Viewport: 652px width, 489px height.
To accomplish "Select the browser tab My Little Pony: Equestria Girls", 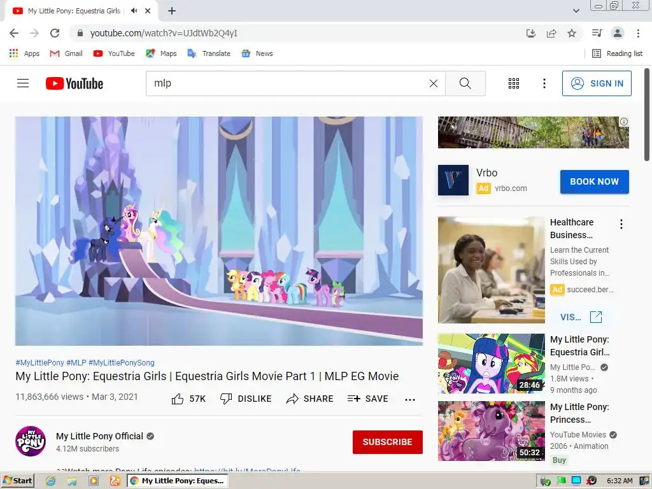I will (x=74, y=11).
